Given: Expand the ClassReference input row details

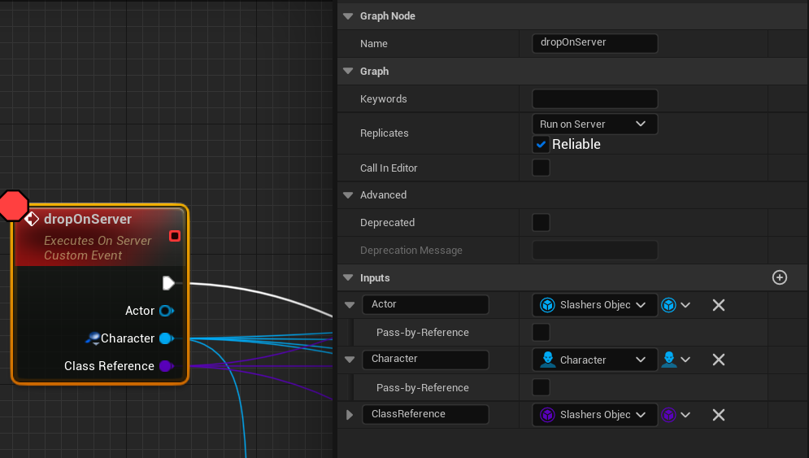Looking at the screenshot, I should click(x=350, y=415).
